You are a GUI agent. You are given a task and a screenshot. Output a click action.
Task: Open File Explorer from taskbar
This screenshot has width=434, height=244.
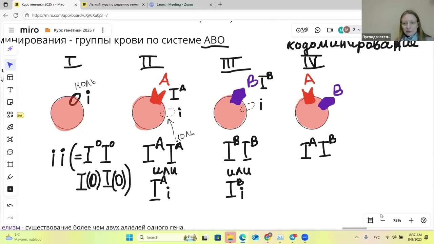(x=230, y=238)
